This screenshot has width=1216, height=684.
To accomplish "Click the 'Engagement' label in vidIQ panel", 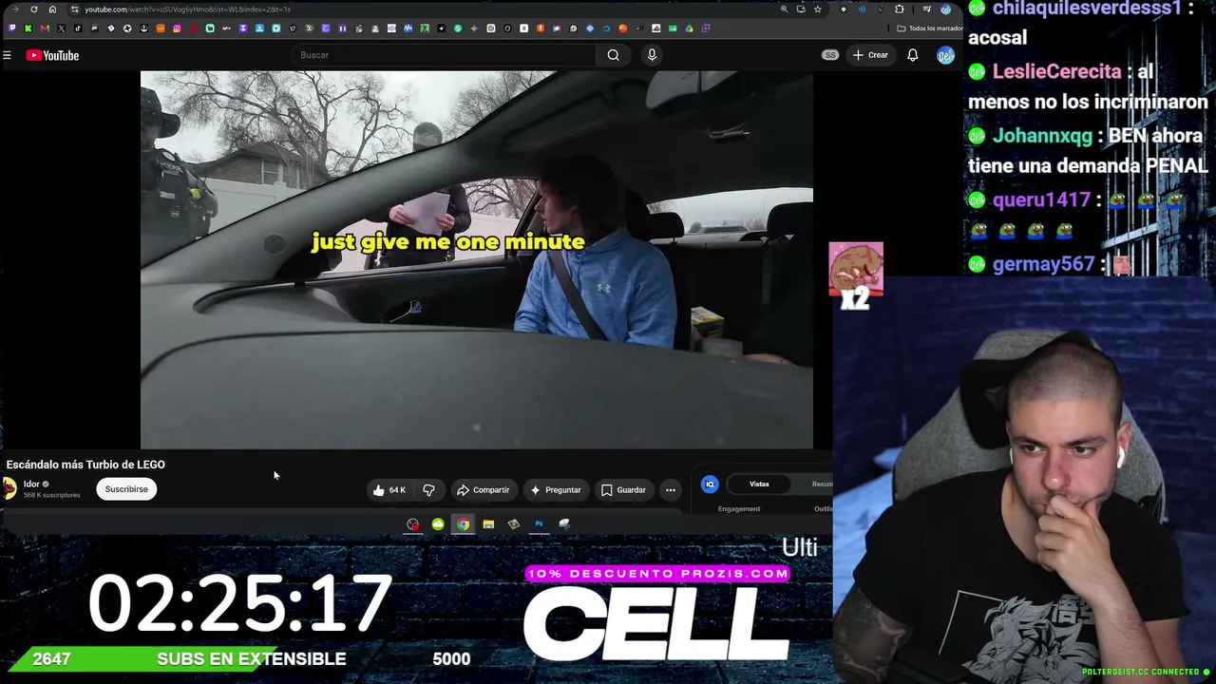I will click(x=739, y=509).
